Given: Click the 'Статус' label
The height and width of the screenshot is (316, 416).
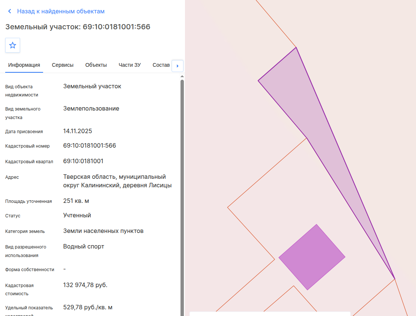Looking at the screenshot, I should [x=13, y=216].
